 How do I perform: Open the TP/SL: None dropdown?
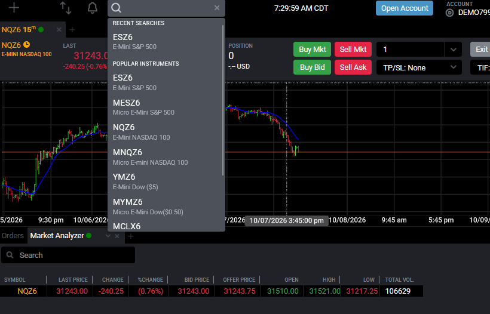pyautogui.click(x=419, y=67)
